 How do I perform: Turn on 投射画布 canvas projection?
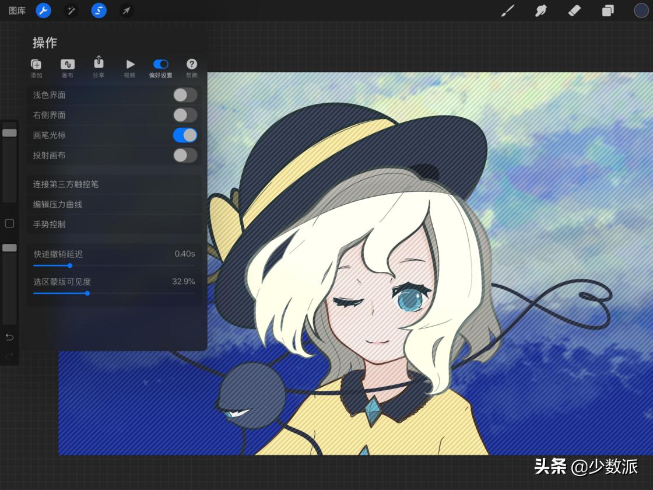tap(185, 156)
